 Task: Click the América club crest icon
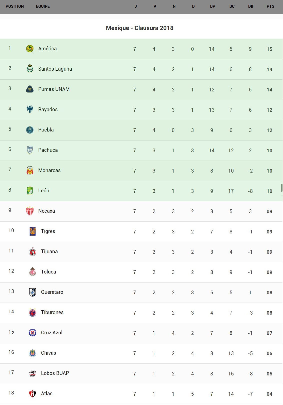click(30, 49)
